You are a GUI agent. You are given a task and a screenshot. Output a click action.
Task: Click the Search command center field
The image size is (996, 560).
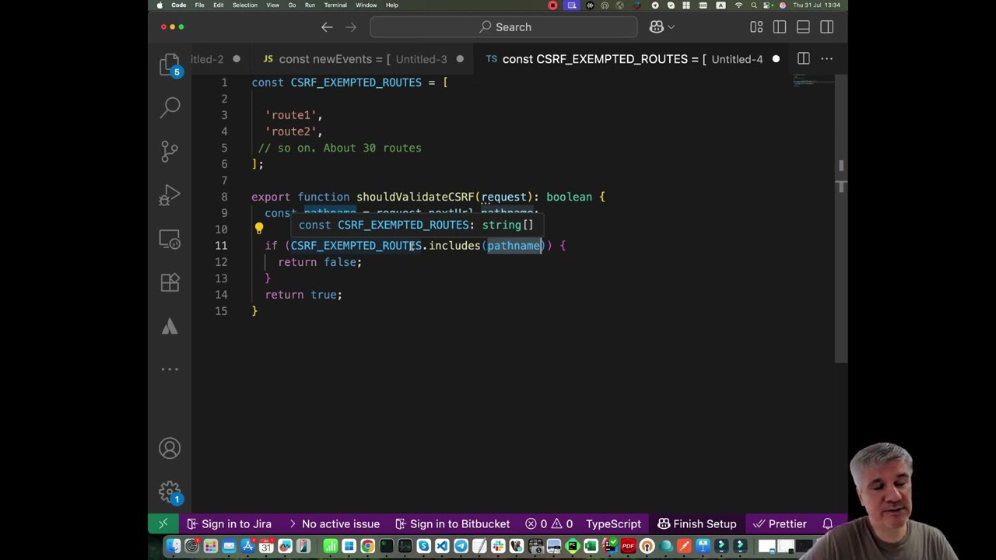coord(503,27)
